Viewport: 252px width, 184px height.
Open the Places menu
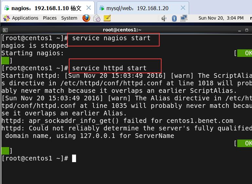[50, 18]
